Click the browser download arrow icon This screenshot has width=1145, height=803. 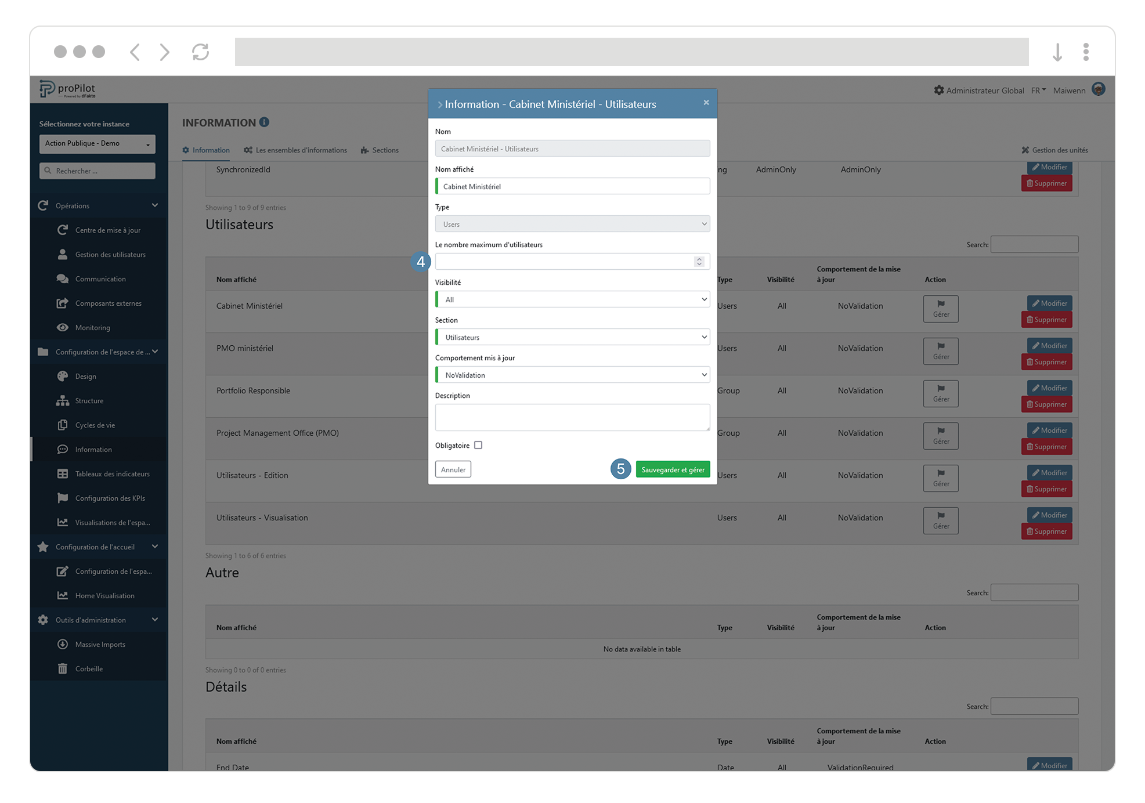pyautogui.click(x=1057, y=52)
